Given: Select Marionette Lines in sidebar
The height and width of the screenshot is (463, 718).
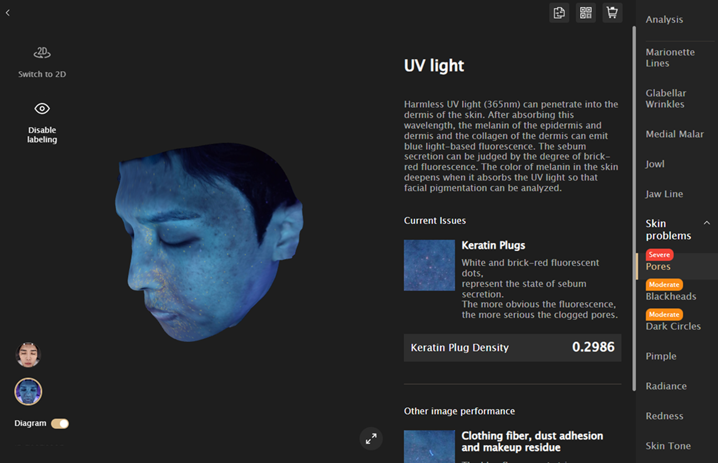Looking at the screenshot, I should click(x=670, y=58).
